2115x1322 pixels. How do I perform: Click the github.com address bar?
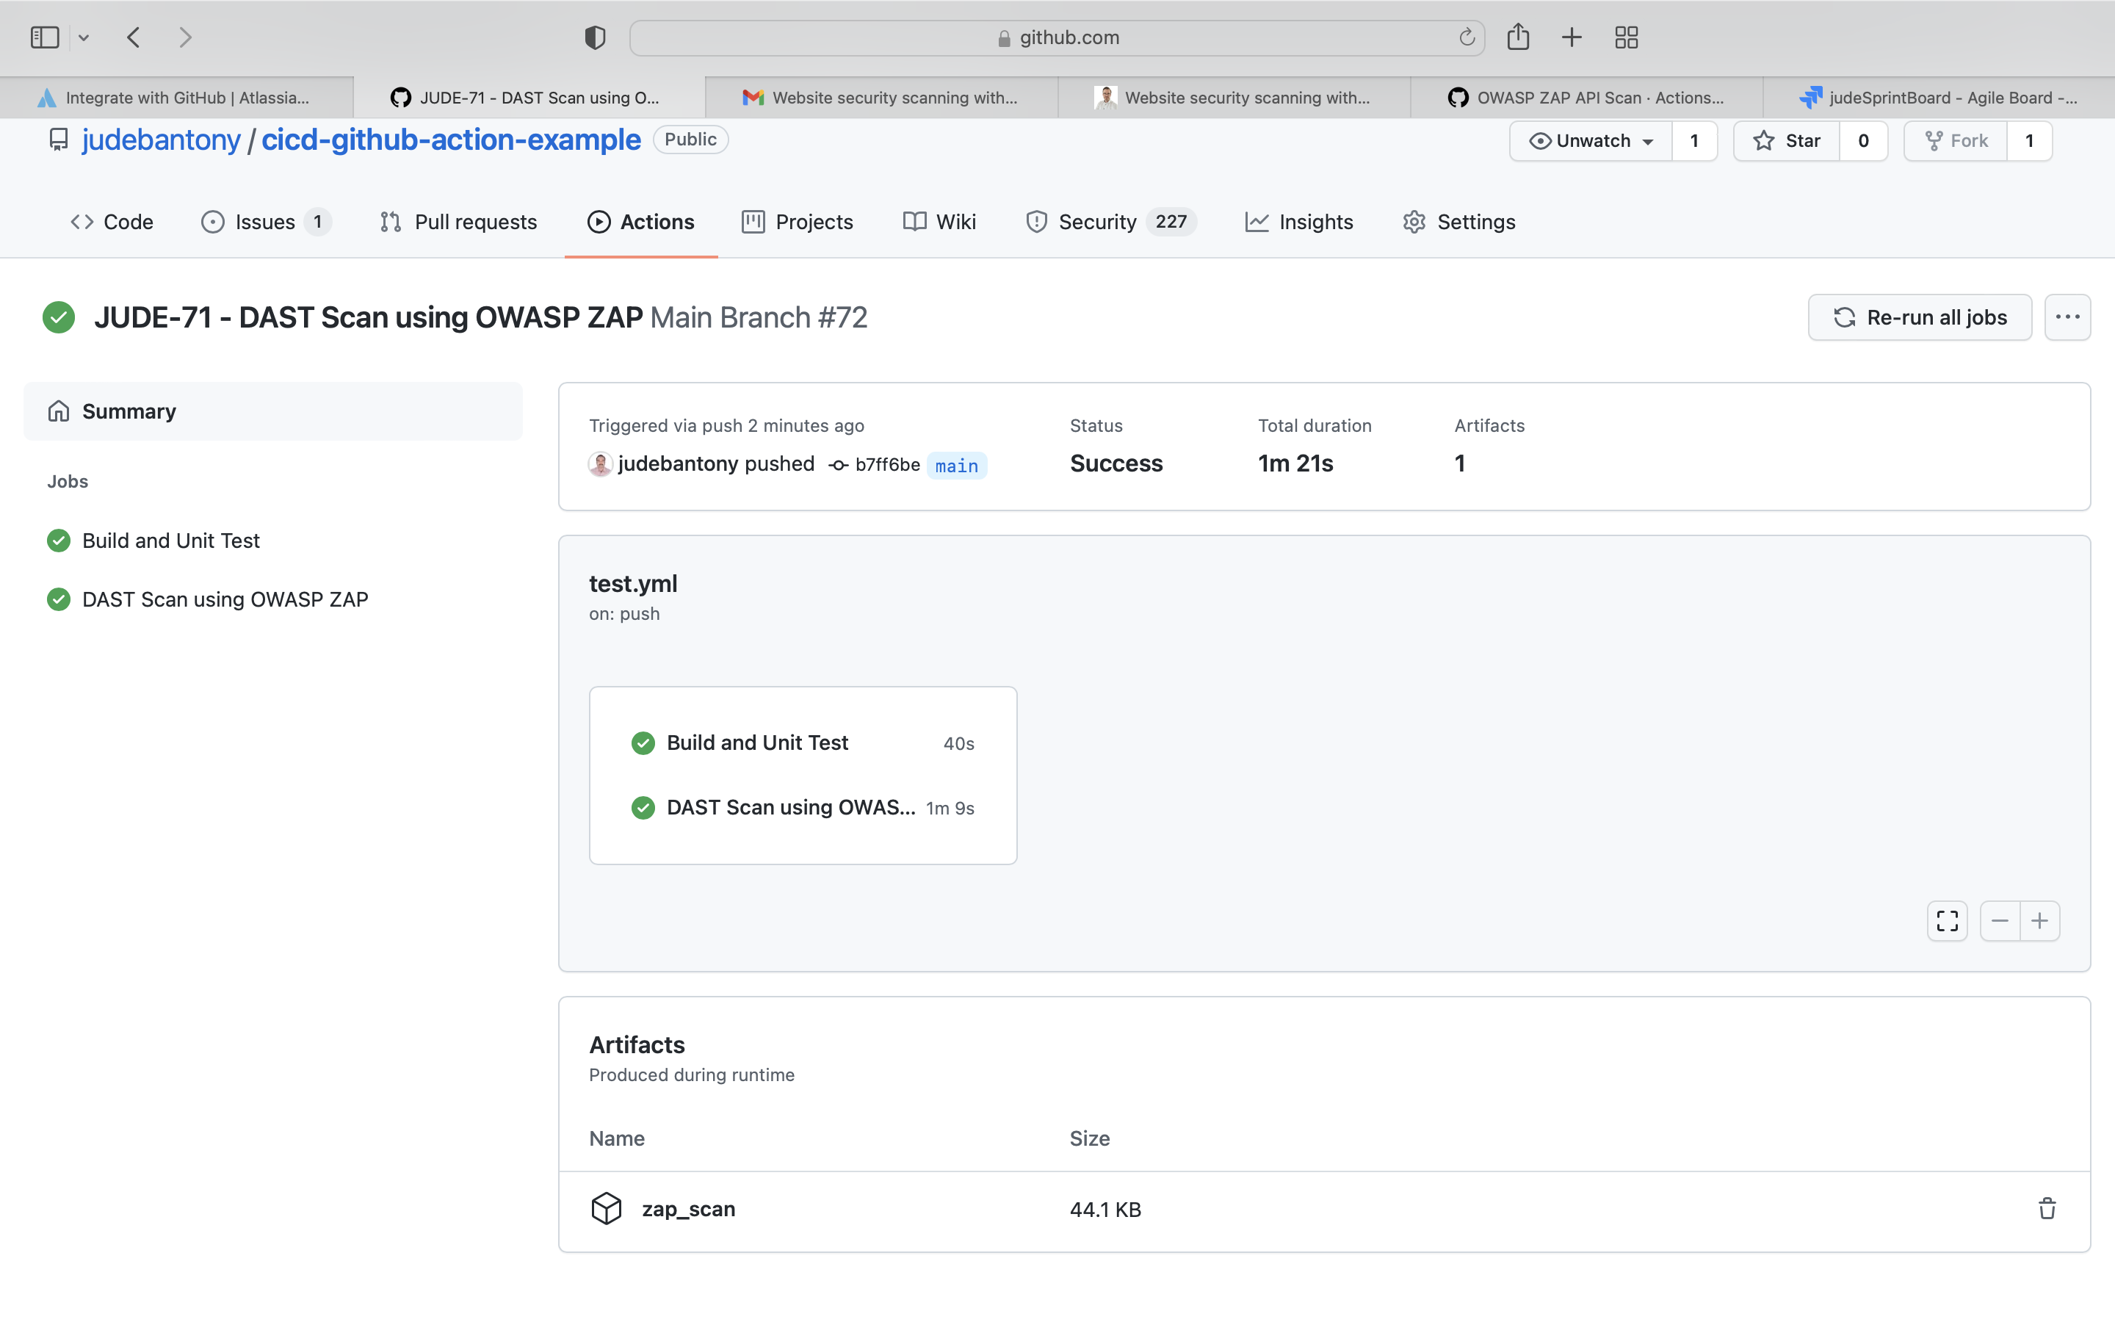[x=1056, y=37]
